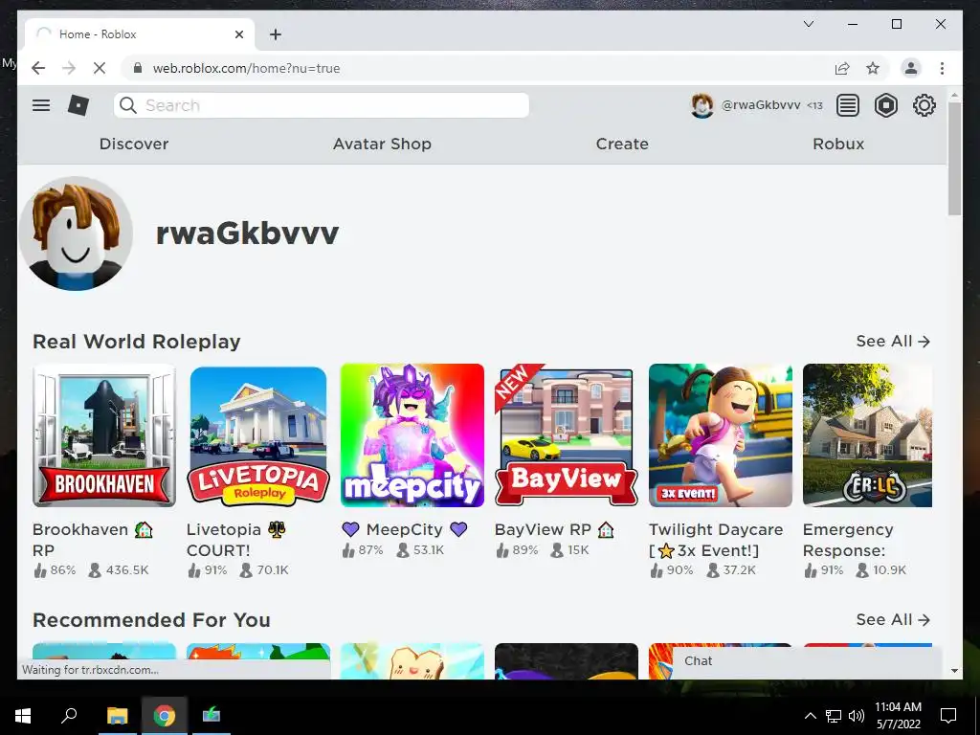980x735 pixels.
Task: Open Windows taskbar search
Action: [x=69, y=715]
